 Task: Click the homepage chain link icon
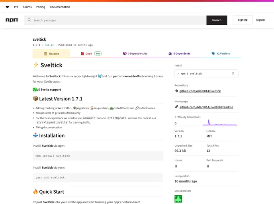pos(176,107)
